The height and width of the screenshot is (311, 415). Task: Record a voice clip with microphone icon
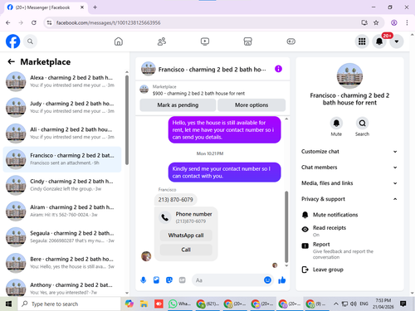(144, 280)
